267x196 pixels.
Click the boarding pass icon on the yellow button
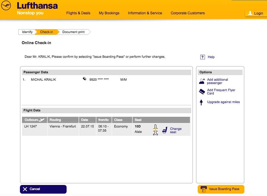coord(203,189)
